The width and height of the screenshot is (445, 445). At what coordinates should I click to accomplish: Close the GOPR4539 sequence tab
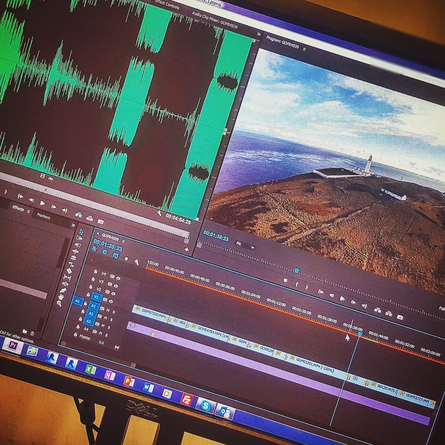(98, 233)
